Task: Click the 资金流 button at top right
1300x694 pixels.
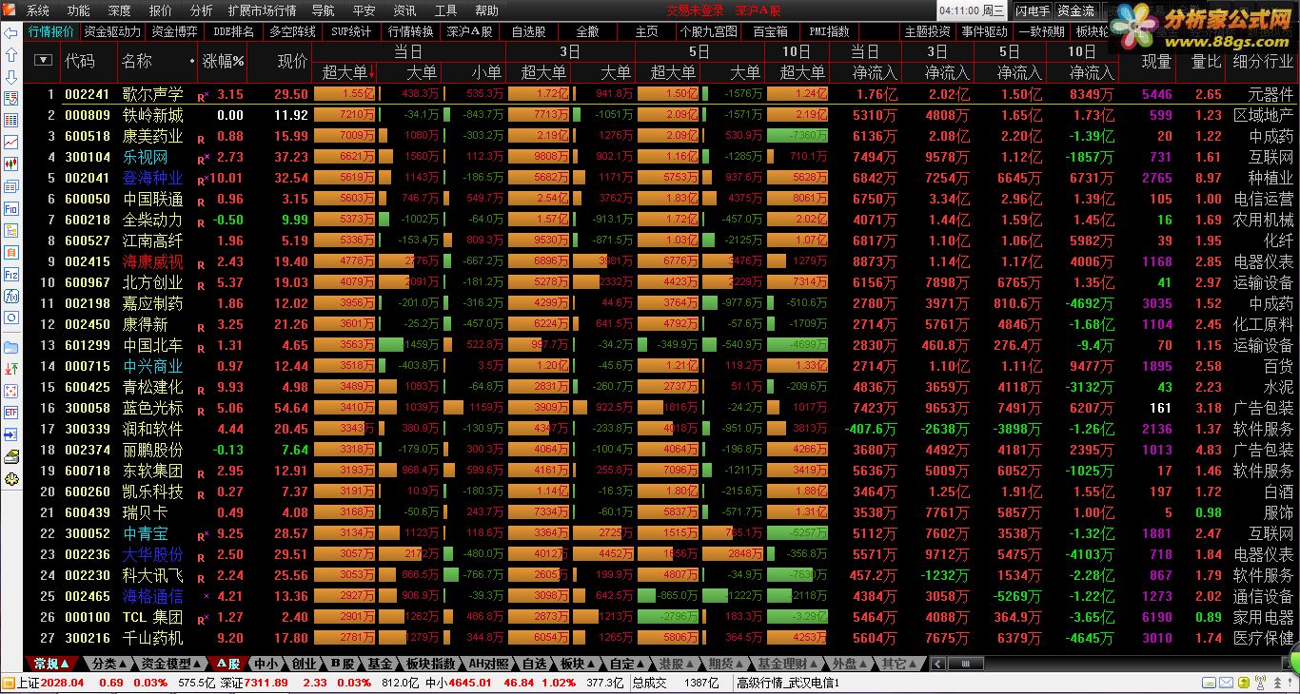Action: point(1074,10)
